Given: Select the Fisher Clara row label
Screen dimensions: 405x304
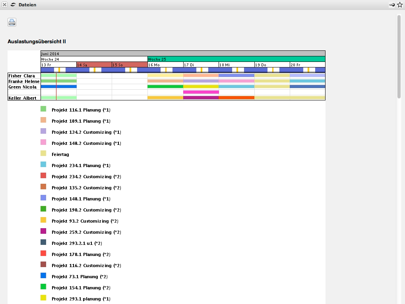Looking at the screenshot, I should [x=22, y=76].
